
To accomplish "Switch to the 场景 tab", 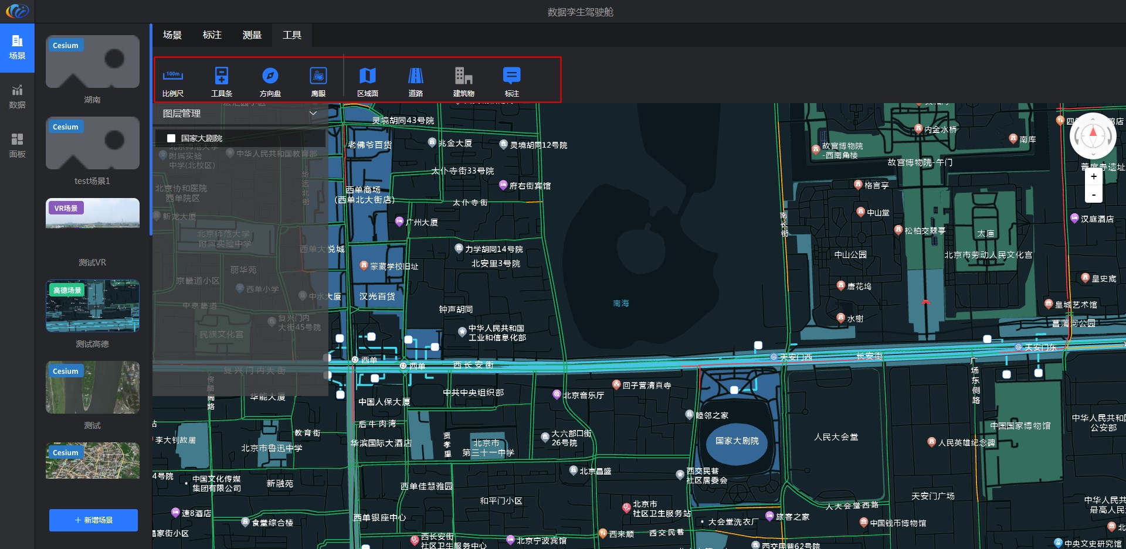I will pyautogui.click(x=172, y=35).
